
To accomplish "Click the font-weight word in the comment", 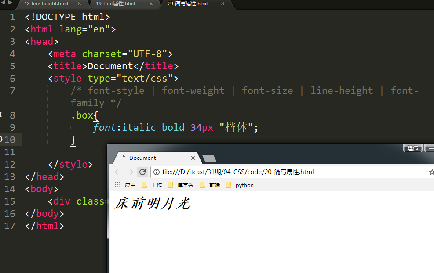I will [x=193, y=90].
